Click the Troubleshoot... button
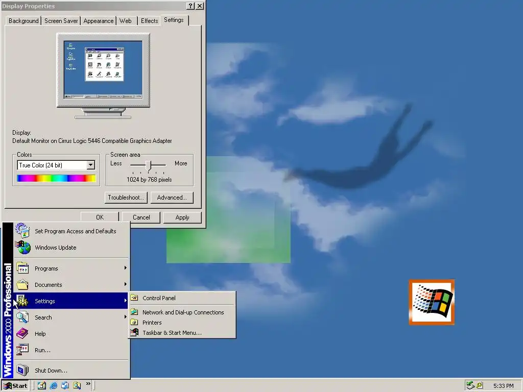Image resolution: width=523 pixels, height=392 pixels. [126, 198]
